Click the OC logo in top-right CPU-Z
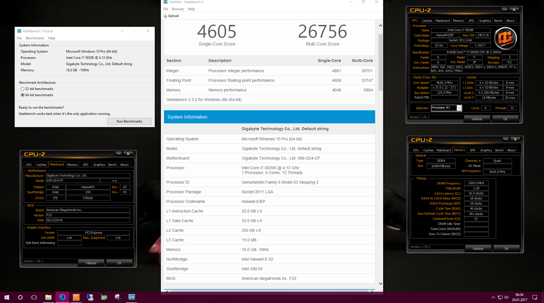Screen dimensions: 544x303 click(x=505, y=38)
